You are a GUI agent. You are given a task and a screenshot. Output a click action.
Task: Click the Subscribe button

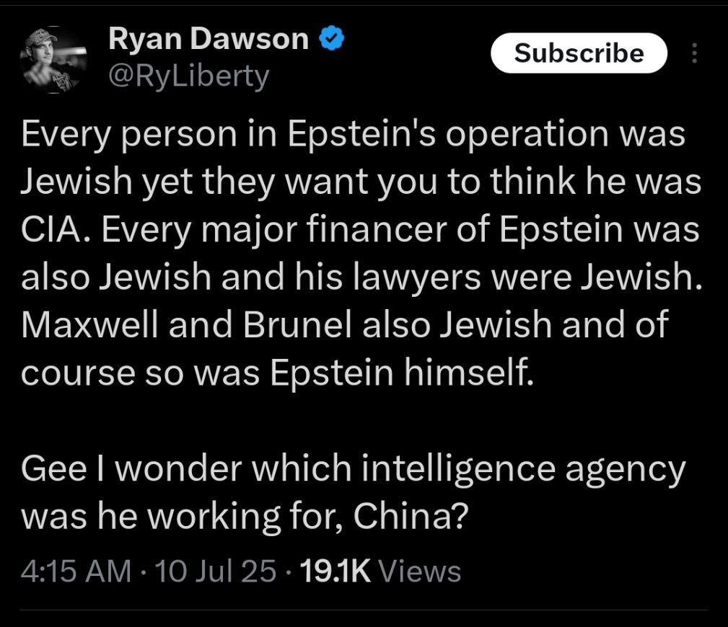coord(579,53)
